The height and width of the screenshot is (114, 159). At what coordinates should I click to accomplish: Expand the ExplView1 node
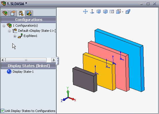pos(15,36)
